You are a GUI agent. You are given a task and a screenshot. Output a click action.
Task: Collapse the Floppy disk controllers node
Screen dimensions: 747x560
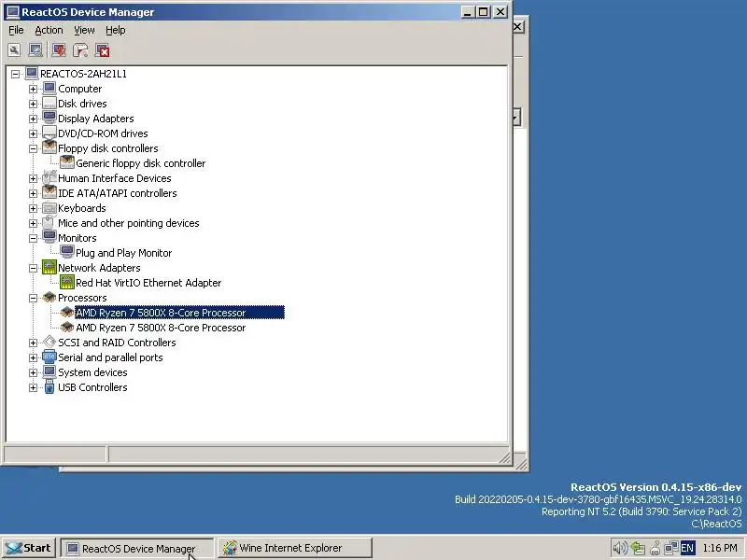33,148
